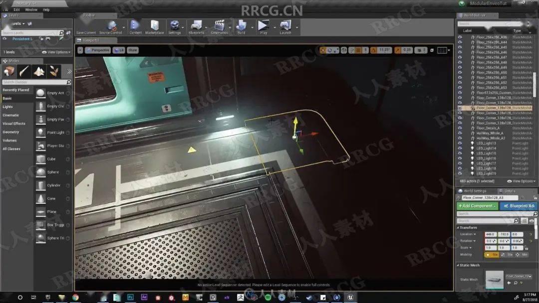Set Mobility to Static

pos(491,255)
